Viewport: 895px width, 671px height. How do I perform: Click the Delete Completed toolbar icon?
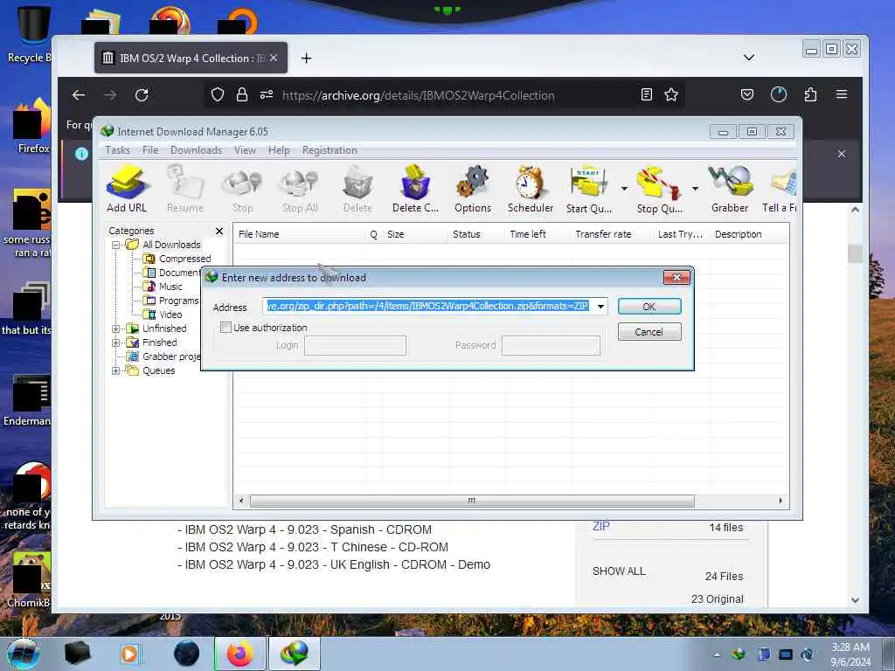(x=415, y=189)
